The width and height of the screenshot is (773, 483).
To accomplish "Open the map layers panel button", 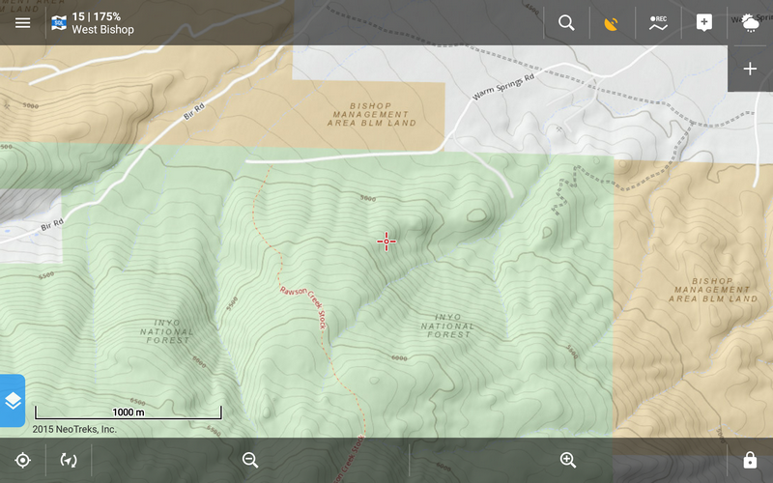I will [x=13, y=401].
